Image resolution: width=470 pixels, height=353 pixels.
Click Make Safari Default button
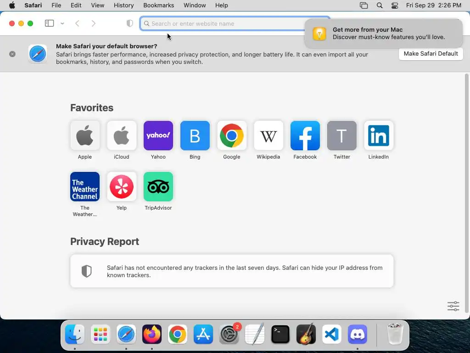click(x=431, y=54)
